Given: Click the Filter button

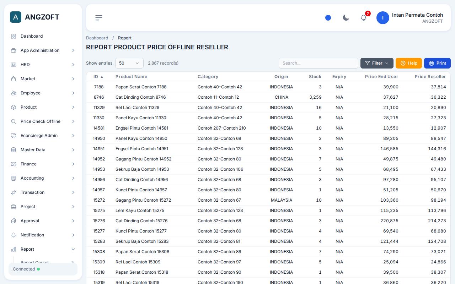Looking at the screenshot, I should [377, 63].
